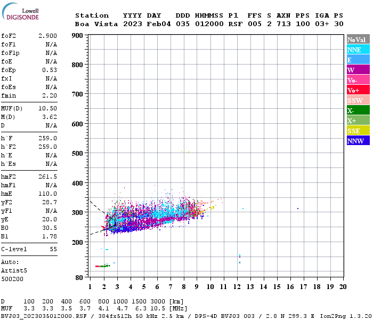Click the foF2 value 2.900
This screenshot has height=320, width=373.
pos(47,35)
